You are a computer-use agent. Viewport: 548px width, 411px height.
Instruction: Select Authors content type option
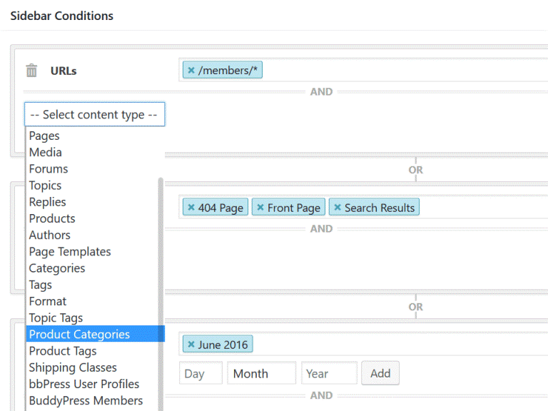point(92,235)
